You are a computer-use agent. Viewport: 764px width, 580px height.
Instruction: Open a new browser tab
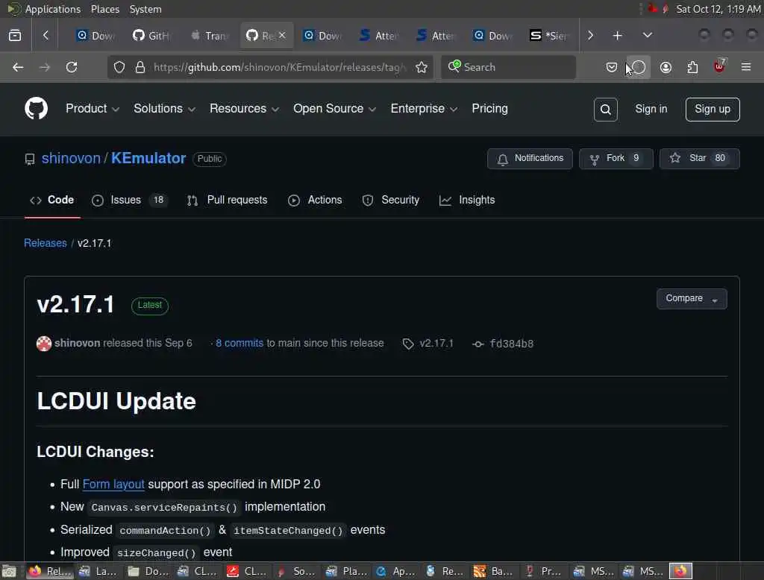(617, 35)
